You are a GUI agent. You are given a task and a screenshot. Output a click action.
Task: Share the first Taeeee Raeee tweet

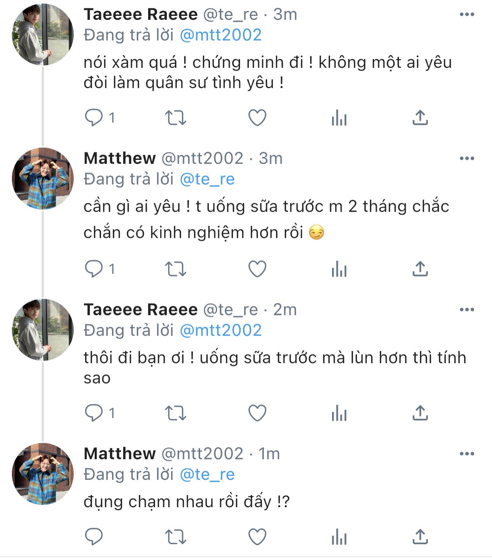coord(420,118)
